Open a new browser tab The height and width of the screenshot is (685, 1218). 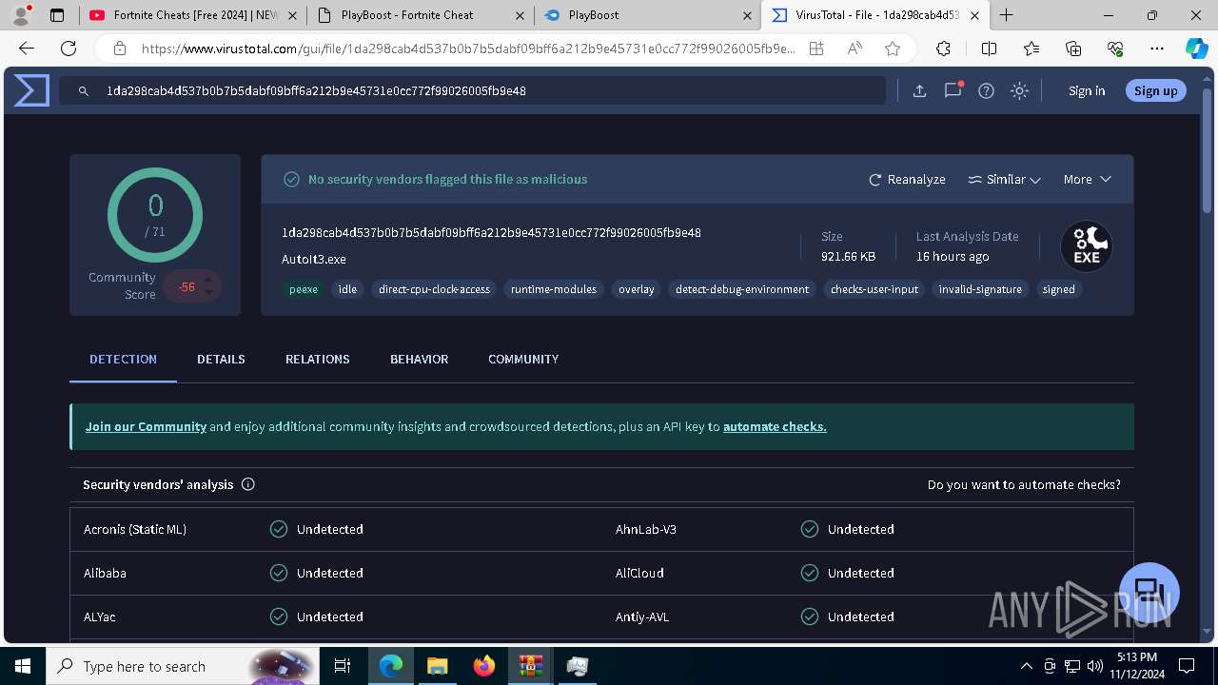click(x=1006, y=15)
